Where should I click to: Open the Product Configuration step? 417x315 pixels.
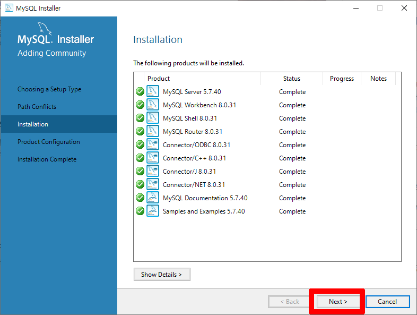pyautogui.click(x=49, y=142)
